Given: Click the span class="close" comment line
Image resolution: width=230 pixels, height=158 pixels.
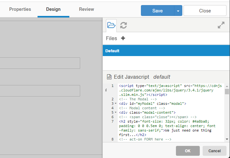Looking at the screenshot, I should pos(158,117).
